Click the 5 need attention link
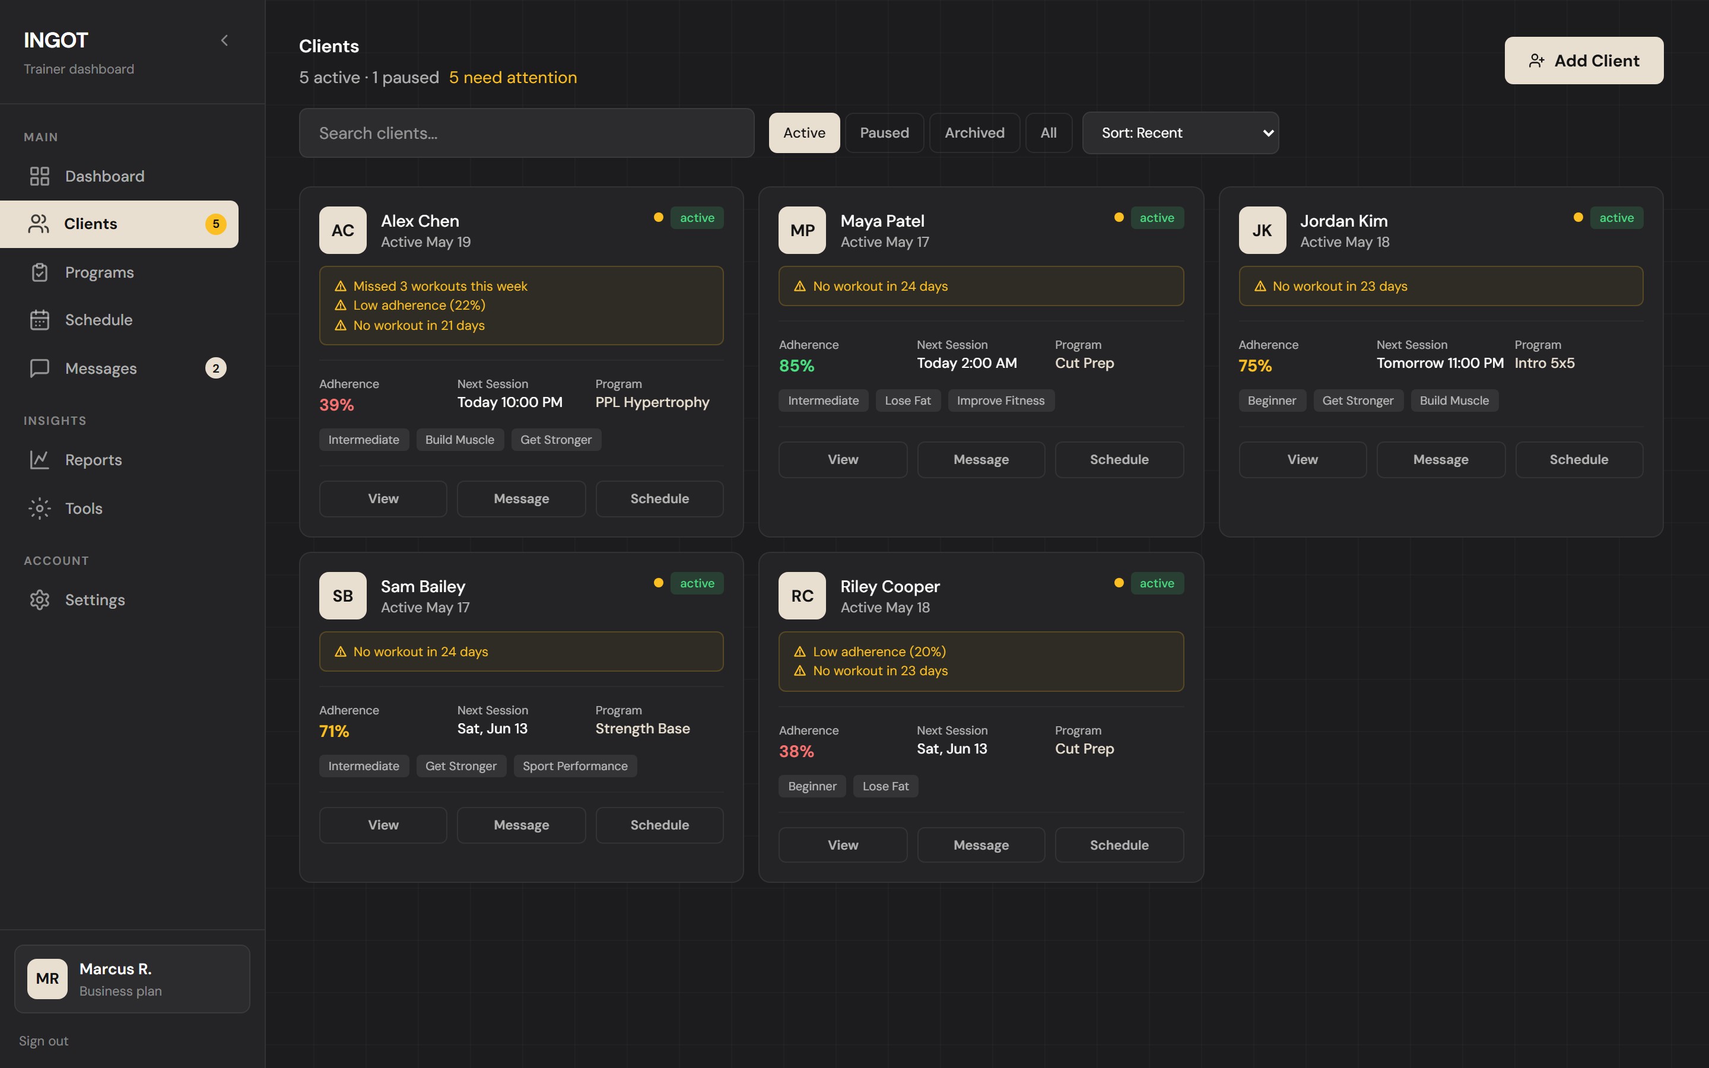The width and height of the screenshot is (1709, 1068). click(513, 78)
